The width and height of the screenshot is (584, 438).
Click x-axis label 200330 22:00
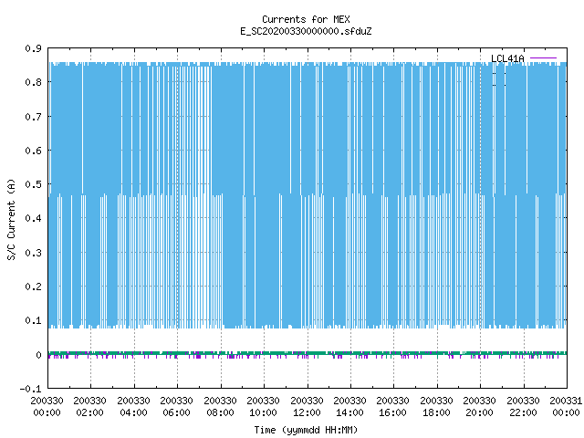point(523,407)
